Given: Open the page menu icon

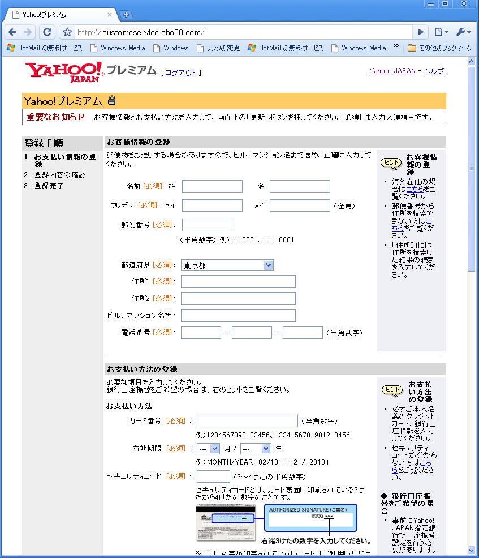Looking at the screenshot, I should point(441,32).
